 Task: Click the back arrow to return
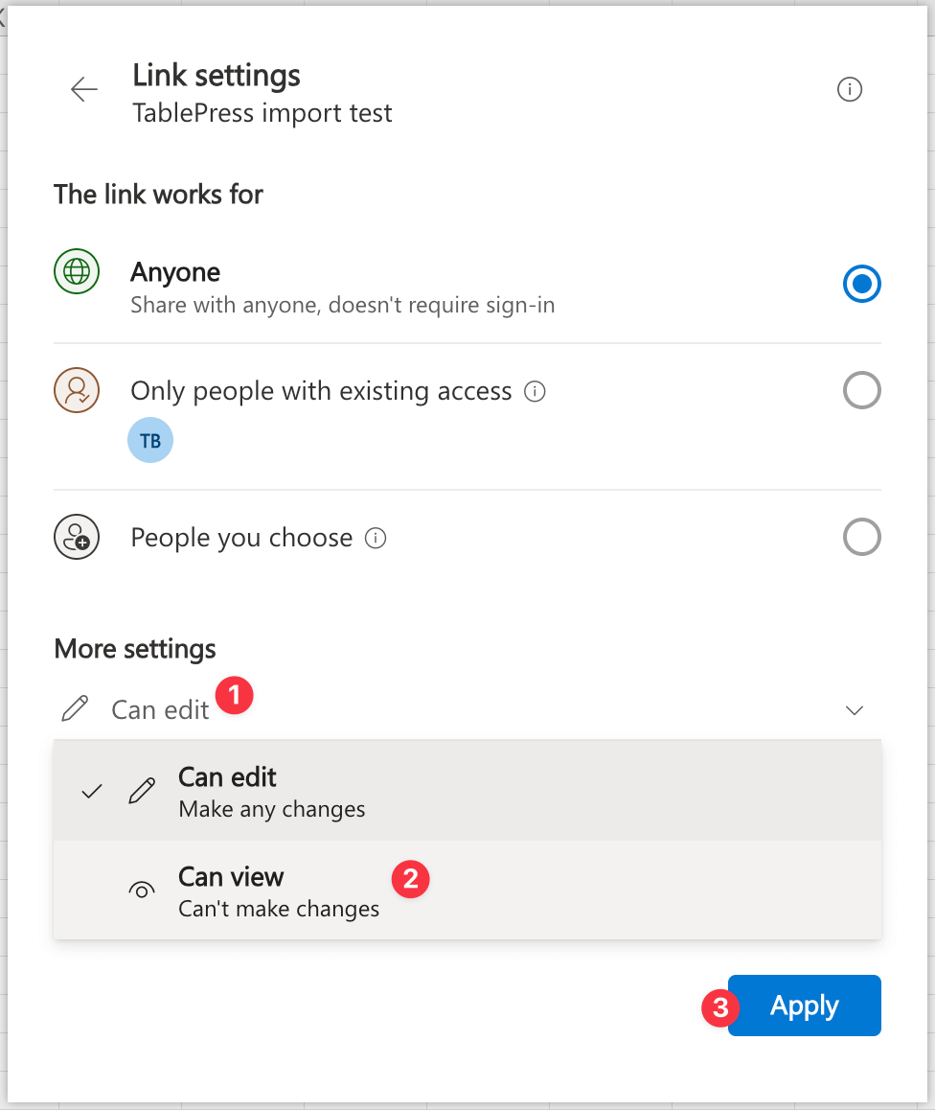83,88
